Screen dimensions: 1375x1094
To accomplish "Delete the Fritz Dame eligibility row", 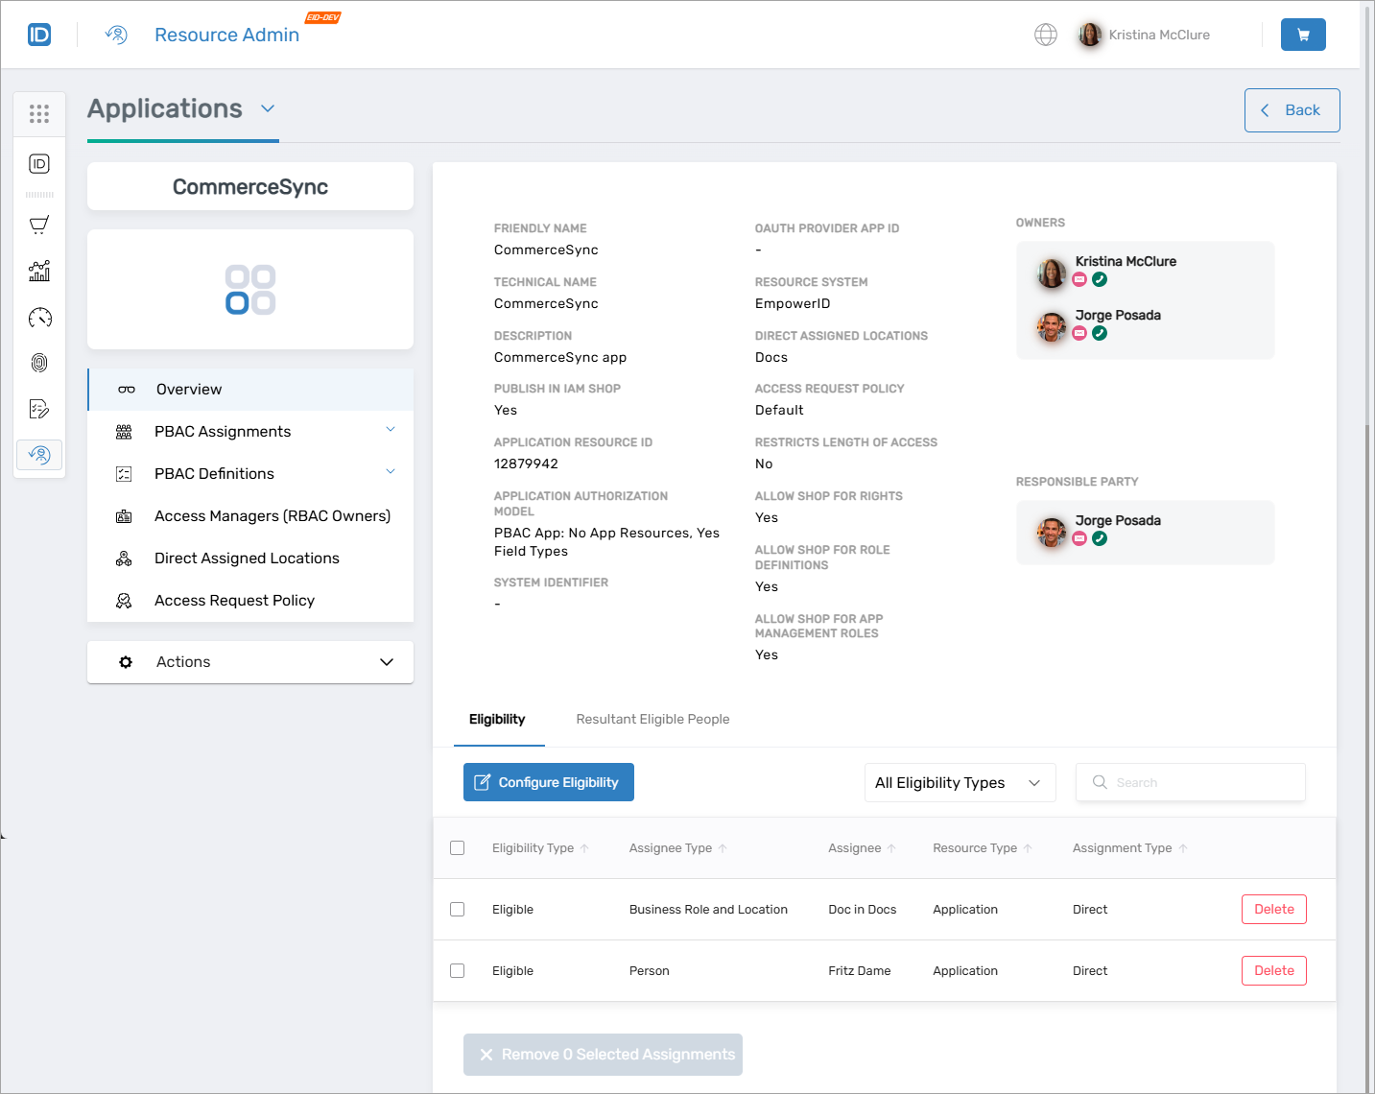I will tap(1274, 971).
